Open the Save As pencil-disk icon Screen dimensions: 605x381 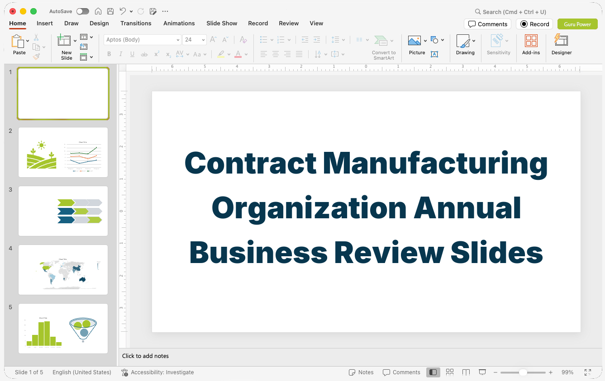point(153,11)
